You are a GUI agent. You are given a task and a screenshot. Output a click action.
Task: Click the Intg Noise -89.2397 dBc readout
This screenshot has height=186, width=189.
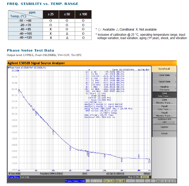point(108,109)
